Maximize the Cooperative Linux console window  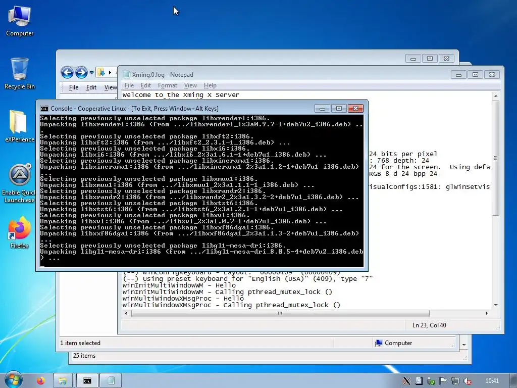coord(339,109)
